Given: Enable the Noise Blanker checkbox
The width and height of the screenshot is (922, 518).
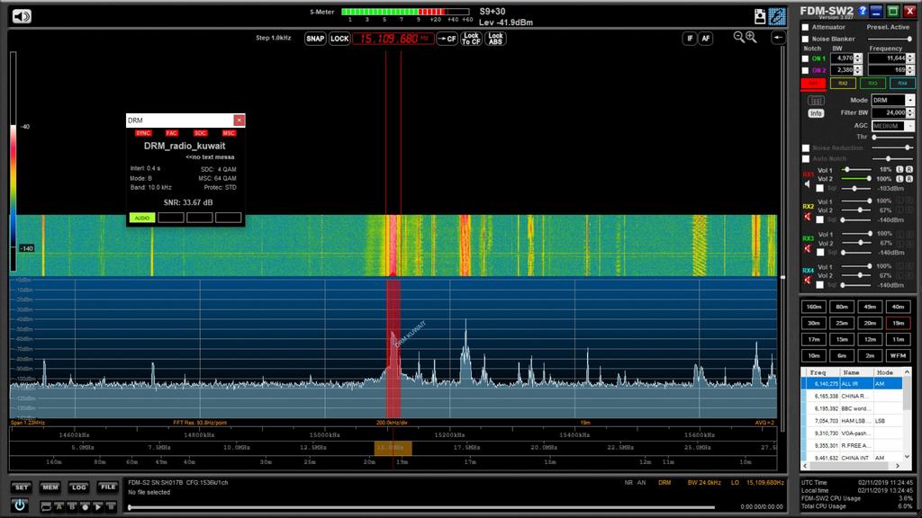Looking at the screenshot, I should [x=806, y=39].
